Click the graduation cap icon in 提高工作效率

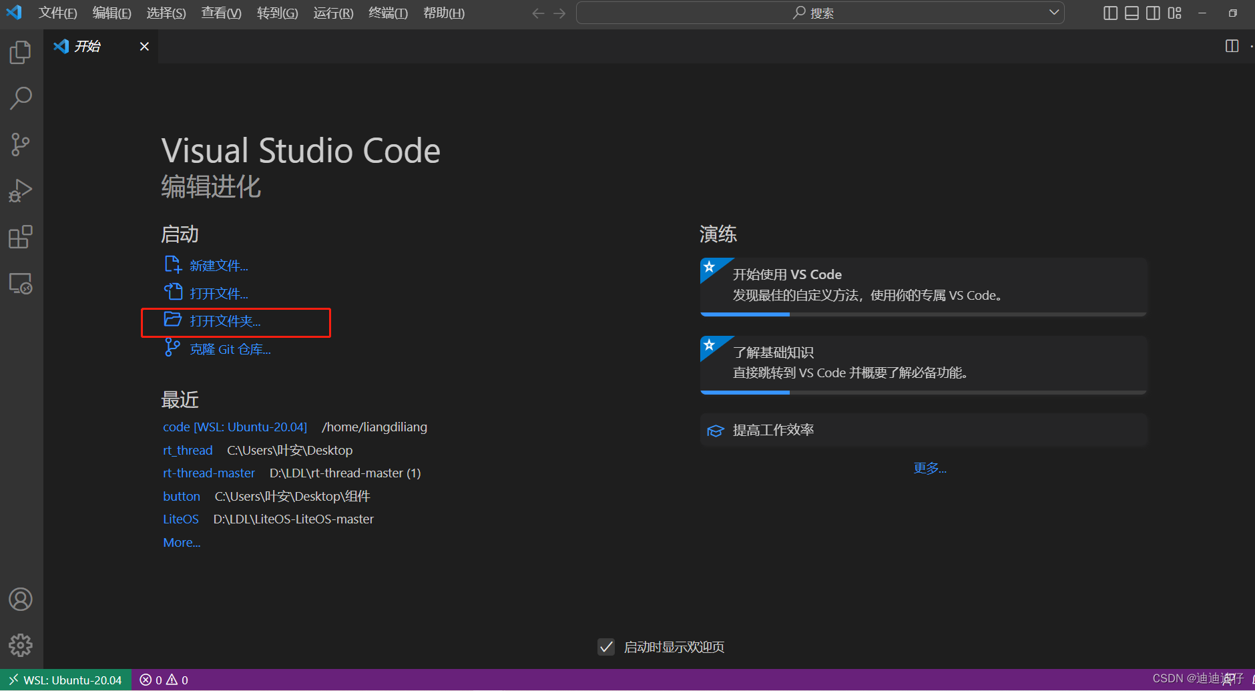pyautogui.click(x=716, y=431)
